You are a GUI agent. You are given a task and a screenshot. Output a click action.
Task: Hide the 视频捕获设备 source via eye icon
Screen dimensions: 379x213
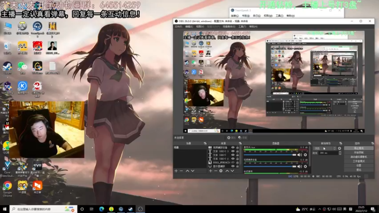pos(233,148)
